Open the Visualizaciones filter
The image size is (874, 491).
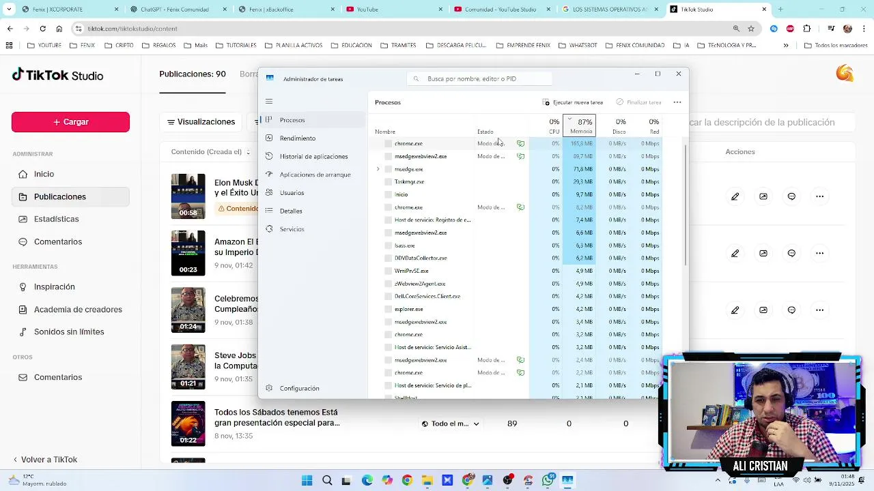[x=201, y=122]
